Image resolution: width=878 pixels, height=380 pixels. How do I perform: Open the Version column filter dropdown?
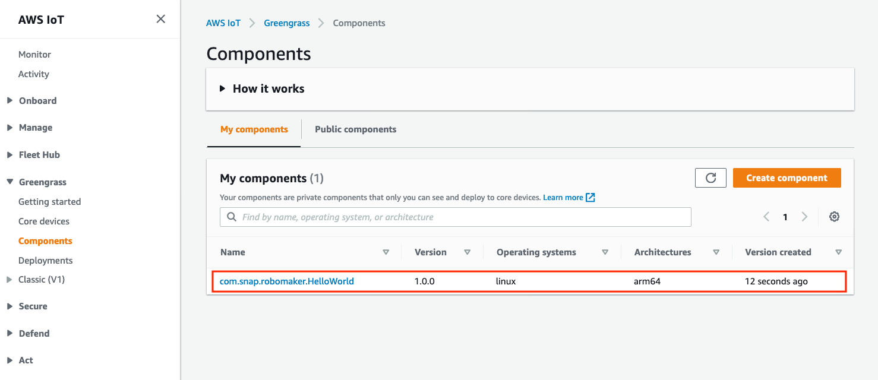coord(468,252)
